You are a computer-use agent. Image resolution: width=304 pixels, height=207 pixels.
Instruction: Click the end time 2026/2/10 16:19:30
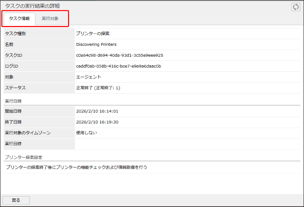point(97,122)
